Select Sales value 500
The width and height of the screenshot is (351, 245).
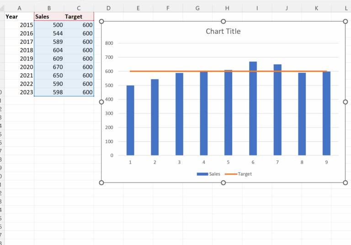click(x=49, y=25)
